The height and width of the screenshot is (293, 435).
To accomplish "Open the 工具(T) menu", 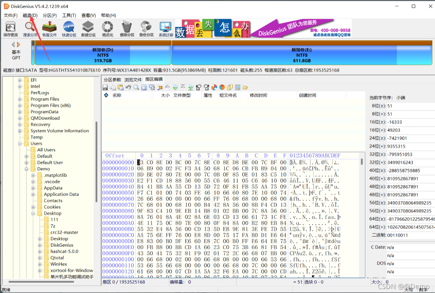I will click(69, 15).
